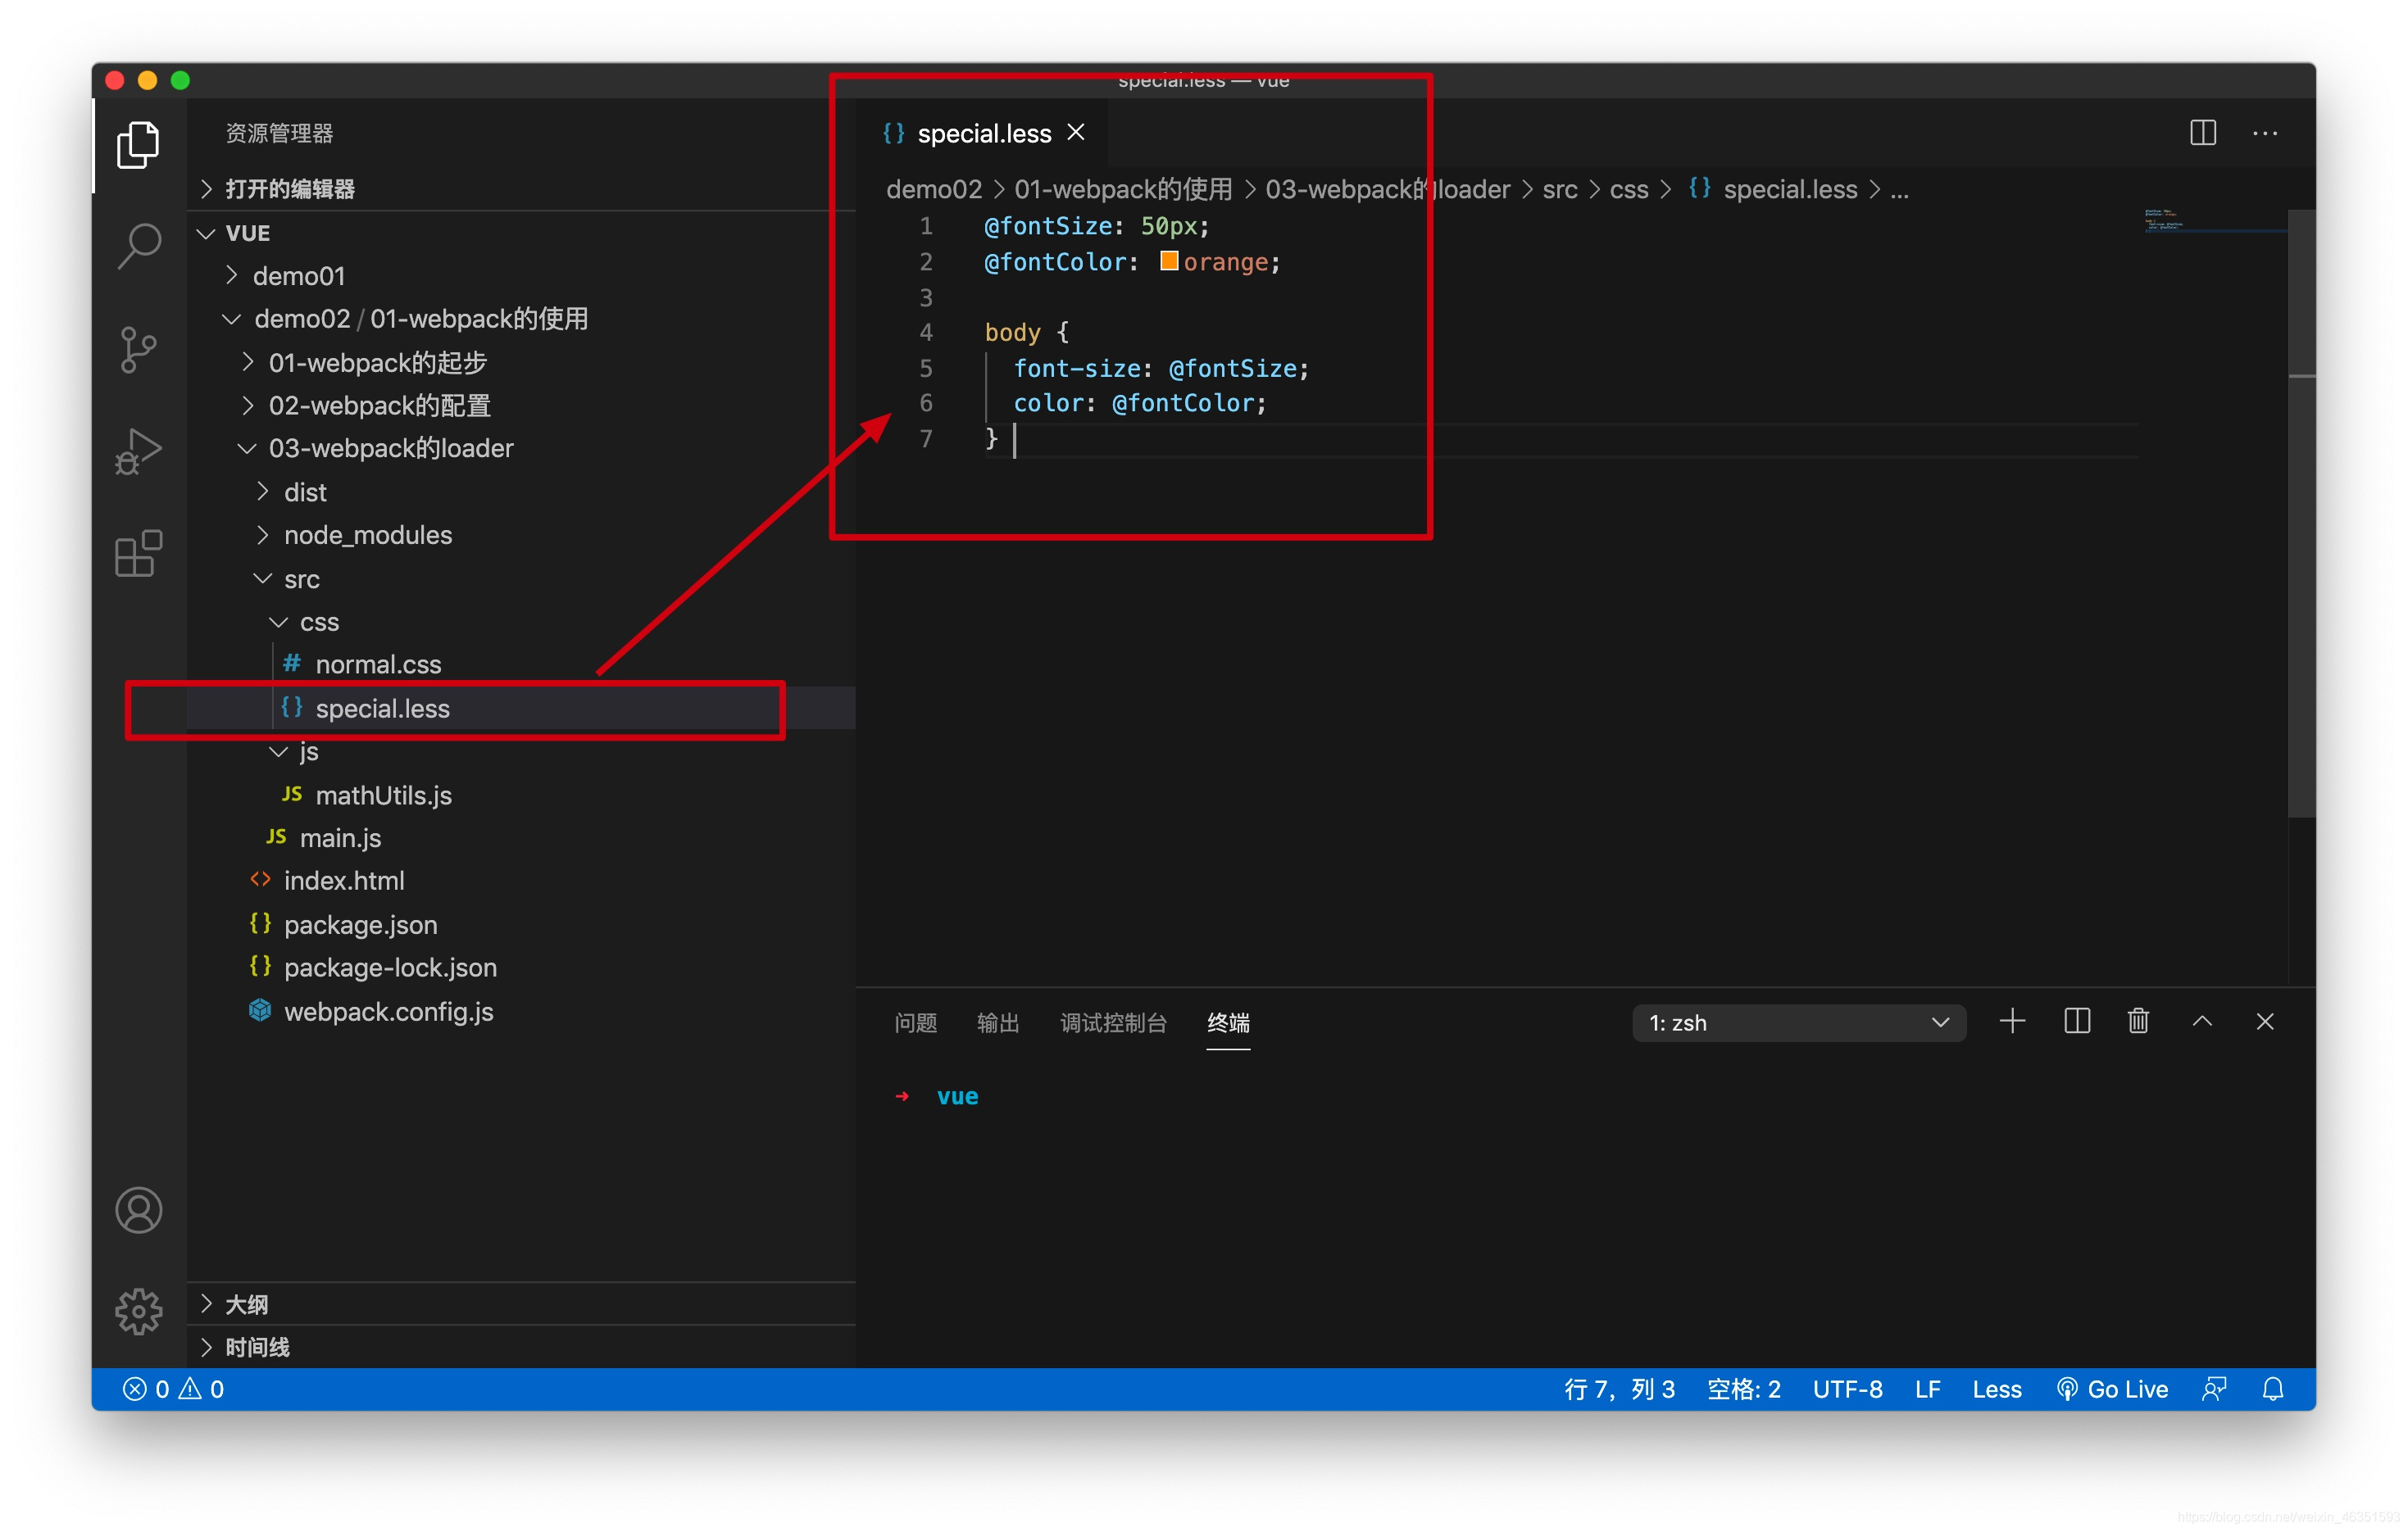Switch to the 问题 problems tab
Viewport: 2408px width, 1532px height.
click(915, 1023)
